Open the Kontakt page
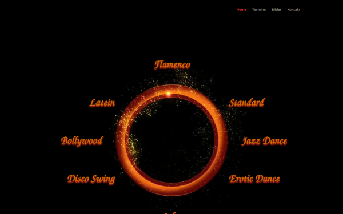This screenshot has height=214, width=343. pos(294,9)
